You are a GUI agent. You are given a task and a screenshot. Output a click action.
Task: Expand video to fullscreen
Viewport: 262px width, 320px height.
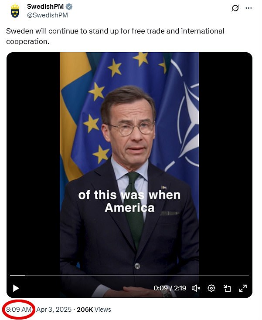(243, 288)
